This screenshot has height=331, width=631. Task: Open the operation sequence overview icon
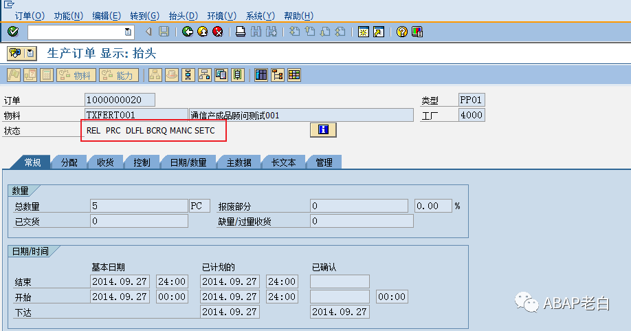point(188,75)
